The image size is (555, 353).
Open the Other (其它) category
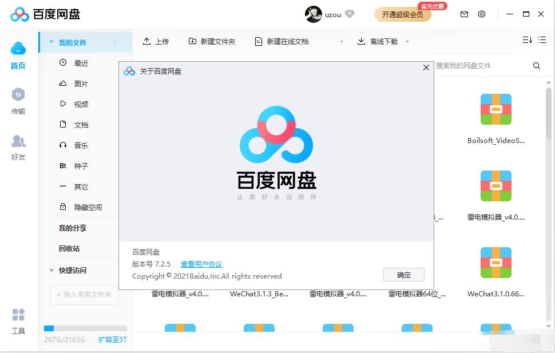coord(81,187)
